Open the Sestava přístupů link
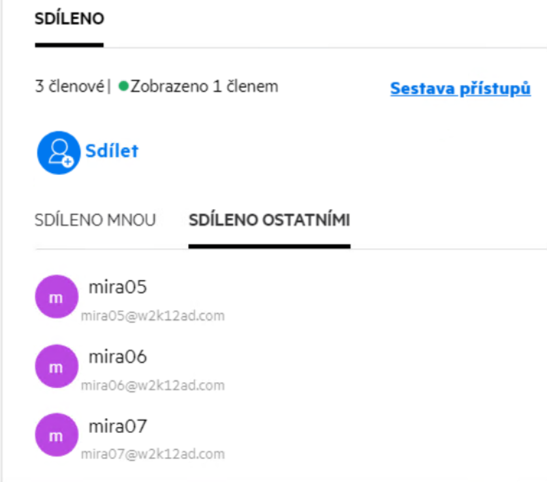The height and width of the screenshot is (482, 547). pyautogui.click(x=460, y=89)
